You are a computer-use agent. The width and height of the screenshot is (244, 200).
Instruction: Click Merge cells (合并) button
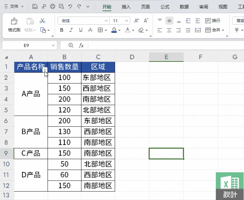pos(213,30)
